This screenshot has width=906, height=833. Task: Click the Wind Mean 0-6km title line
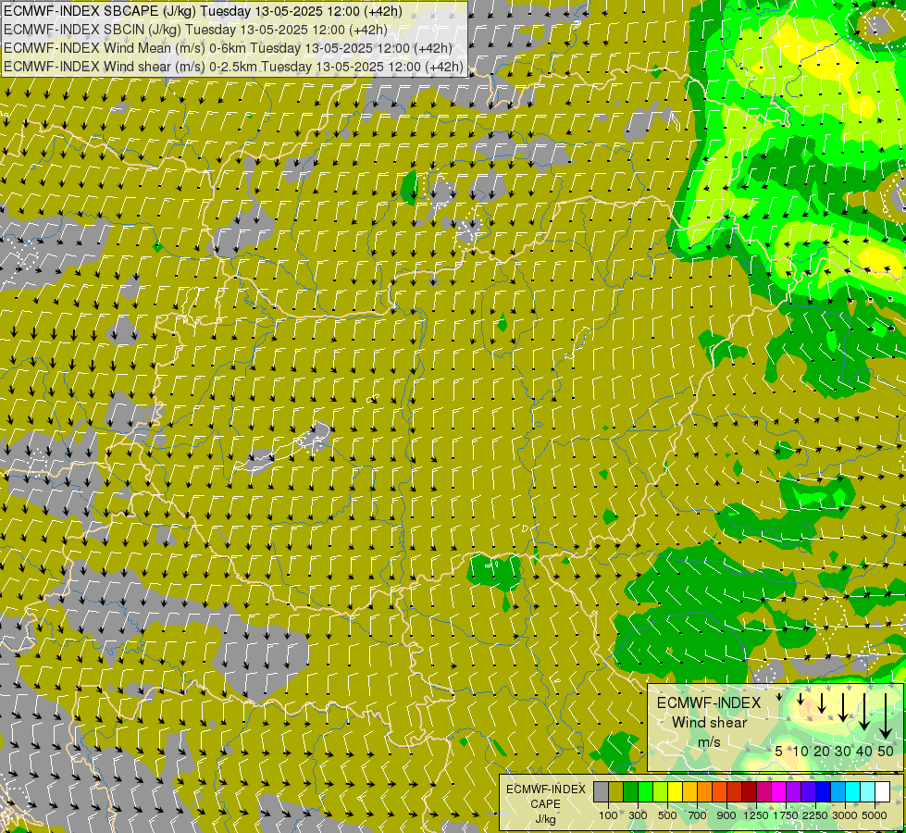point(229,48)
